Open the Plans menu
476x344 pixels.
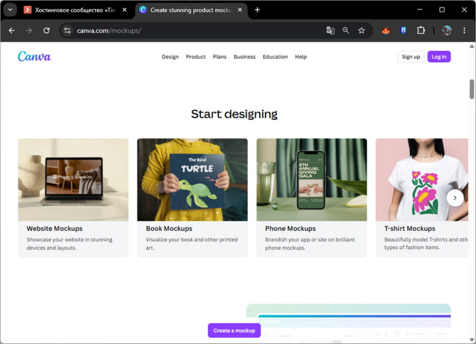[220, 57]
